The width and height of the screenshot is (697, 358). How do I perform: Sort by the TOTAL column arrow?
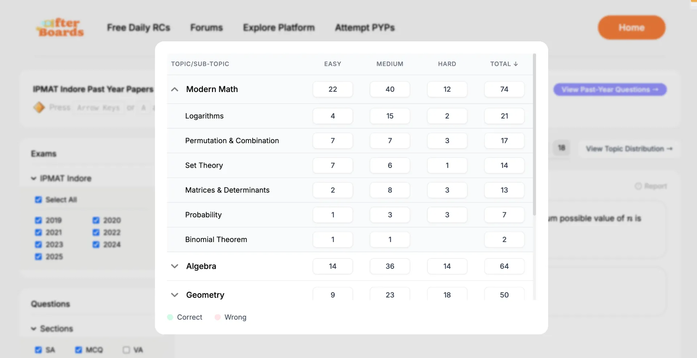[515, 64]
